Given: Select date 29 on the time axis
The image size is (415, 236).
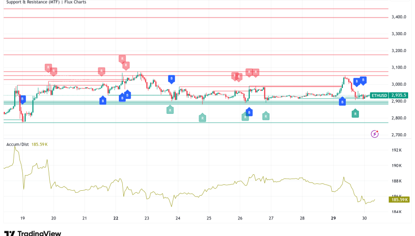Looking at the screenshot, I should click(333, 218).
